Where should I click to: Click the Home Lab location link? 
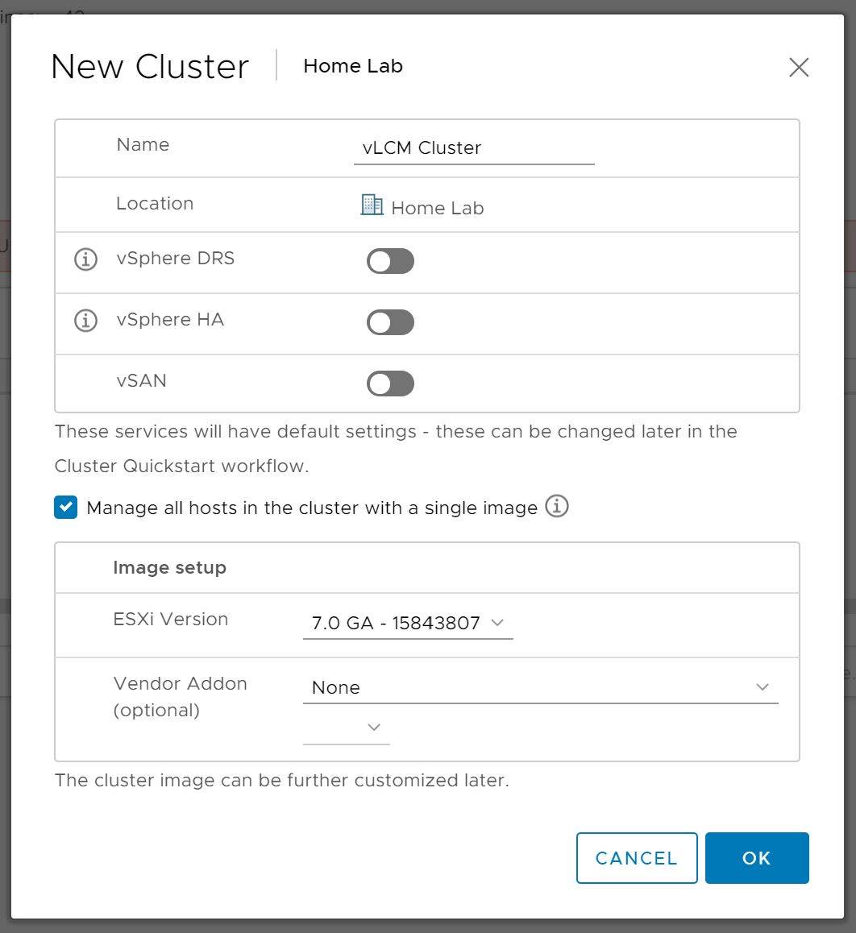[x=437, y=208]
